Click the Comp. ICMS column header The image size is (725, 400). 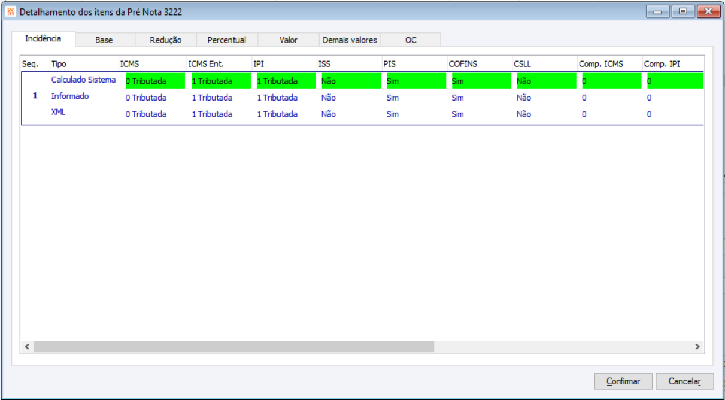tap(609, 64)
